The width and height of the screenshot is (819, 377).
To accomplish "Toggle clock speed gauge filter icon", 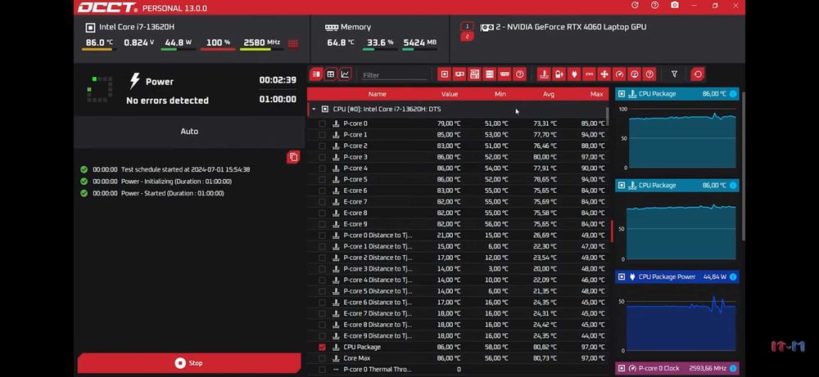I will point(619,74).
